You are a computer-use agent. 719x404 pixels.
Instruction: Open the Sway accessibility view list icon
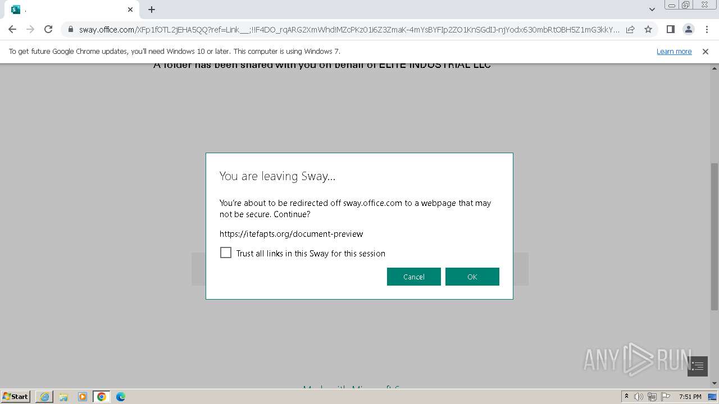[x=698, y=366]
